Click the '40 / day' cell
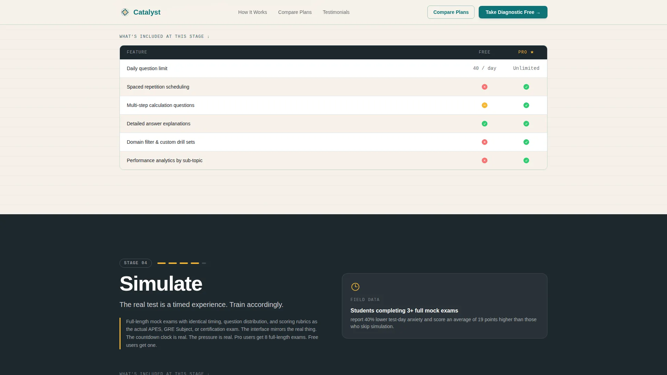 click(x=484, y=68)
